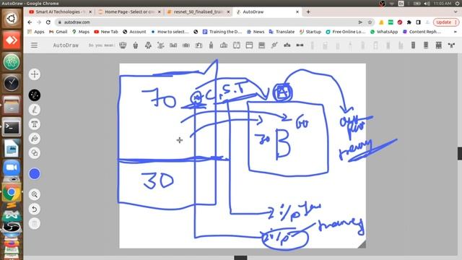
Task: Share this page via send icon
Action: pyautogui.click(x=360, y=22)
